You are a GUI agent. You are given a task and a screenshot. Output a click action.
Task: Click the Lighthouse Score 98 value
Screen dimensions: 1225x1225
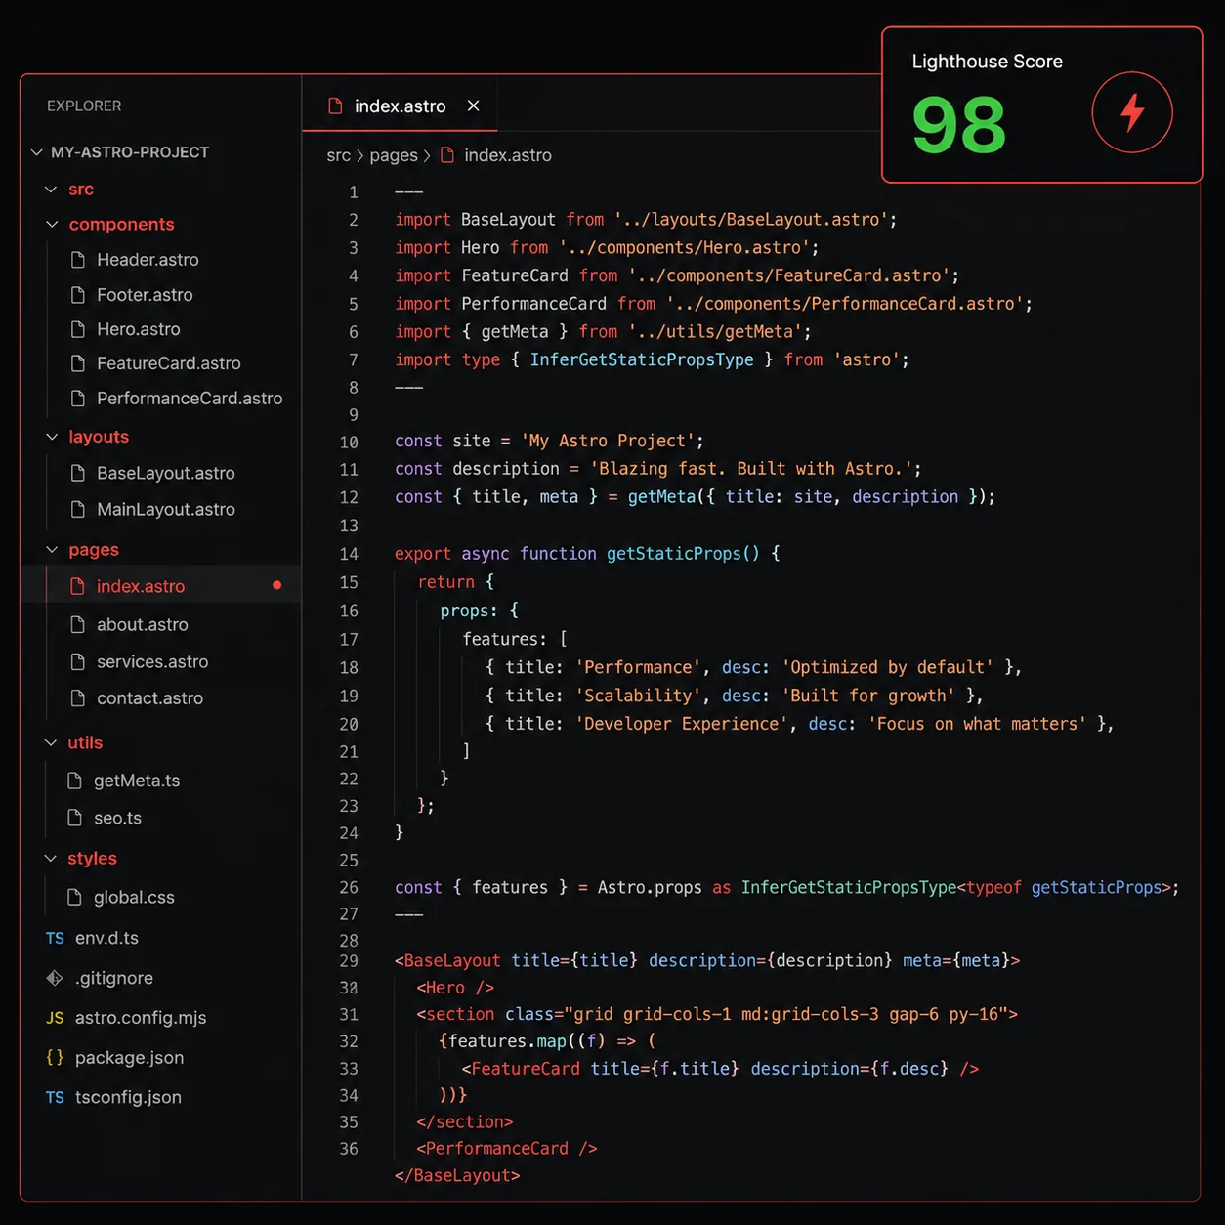[958, 125]
